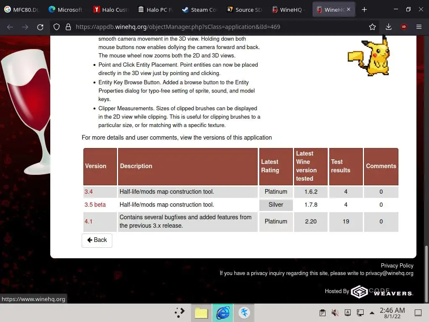Open the taskbar application launcher
Image resolution: width=429 pixels, height=322 pixels.
180,313
